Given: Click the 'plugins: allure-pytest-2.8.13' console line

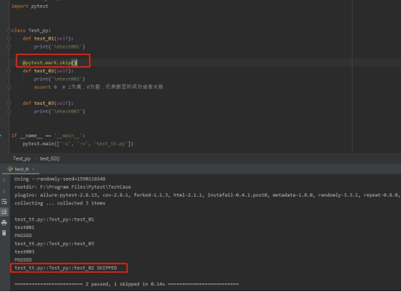Looking at the screenshot, I should 207,195.
